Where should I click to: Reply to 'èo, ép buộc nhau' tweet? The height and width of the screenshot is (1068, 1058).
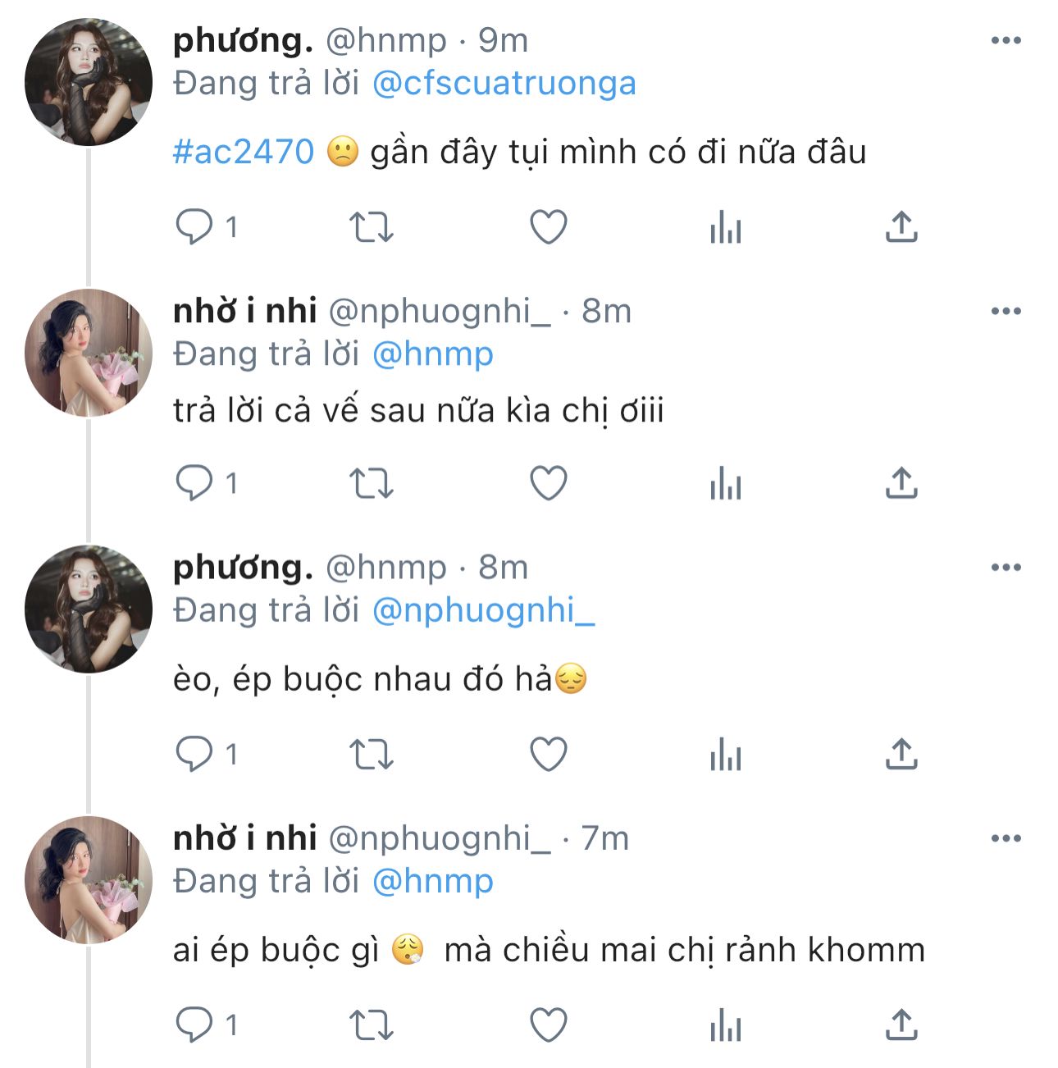(x=194, y=754)
